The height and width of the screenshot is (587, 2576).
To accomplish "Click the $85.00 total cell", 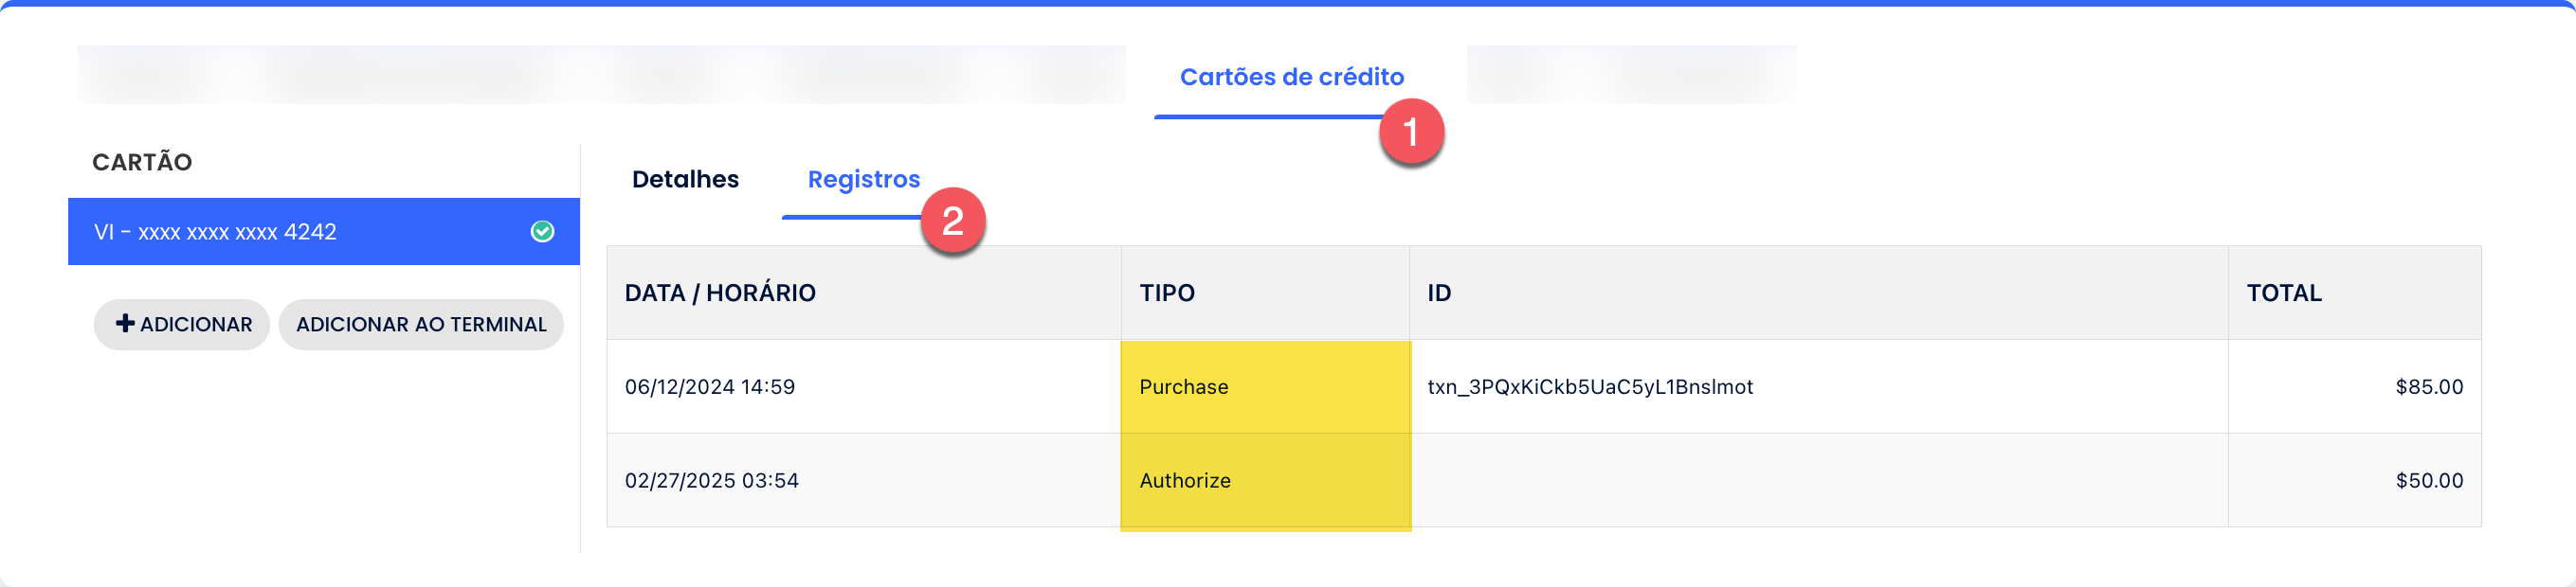I will (2355, 386).
